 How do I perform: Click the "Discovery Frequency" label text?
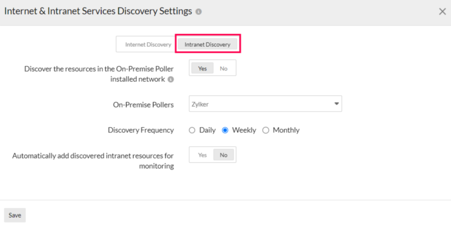[141, 131]
